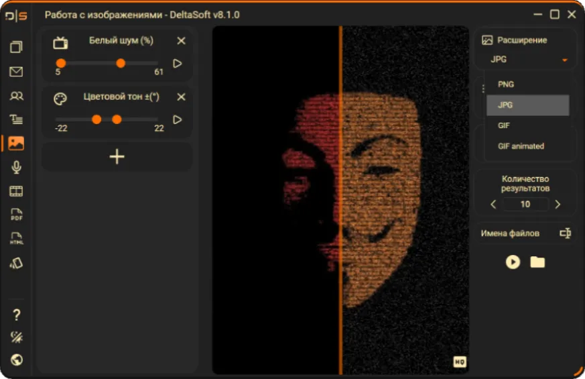Click the masked face preview image
This screenshot has height=379, width=585.
340,200
